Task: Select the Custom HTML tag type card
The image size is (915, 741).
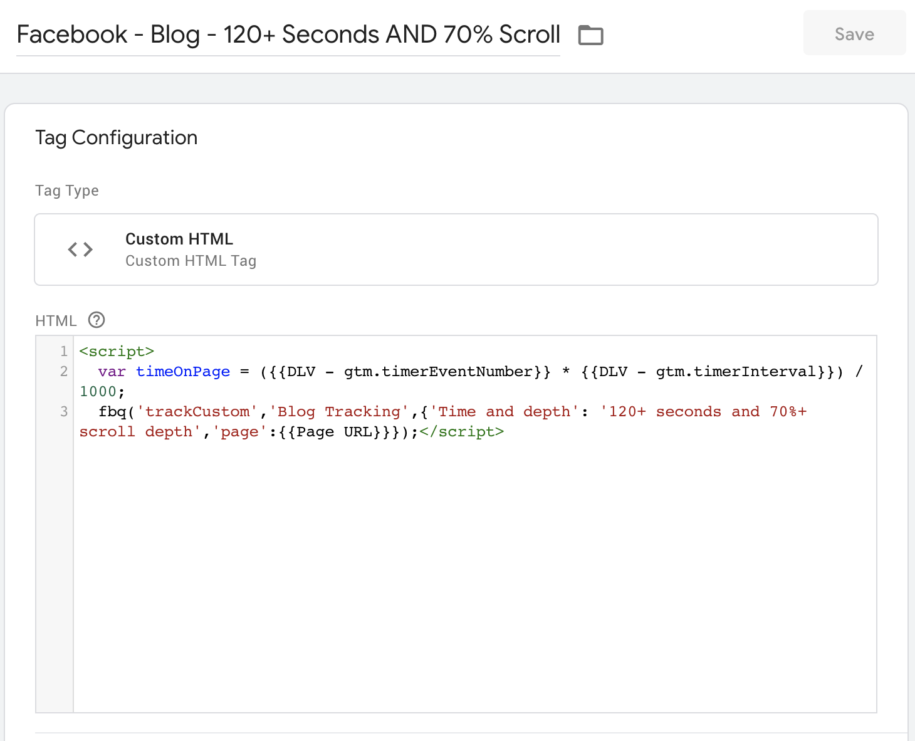Action: click(x=456, y=250)
